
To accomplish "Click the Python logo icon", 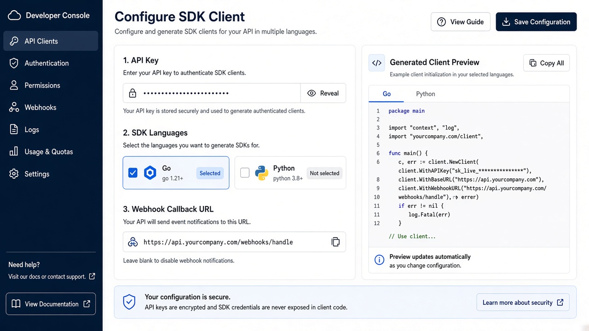I will (262, 173).
